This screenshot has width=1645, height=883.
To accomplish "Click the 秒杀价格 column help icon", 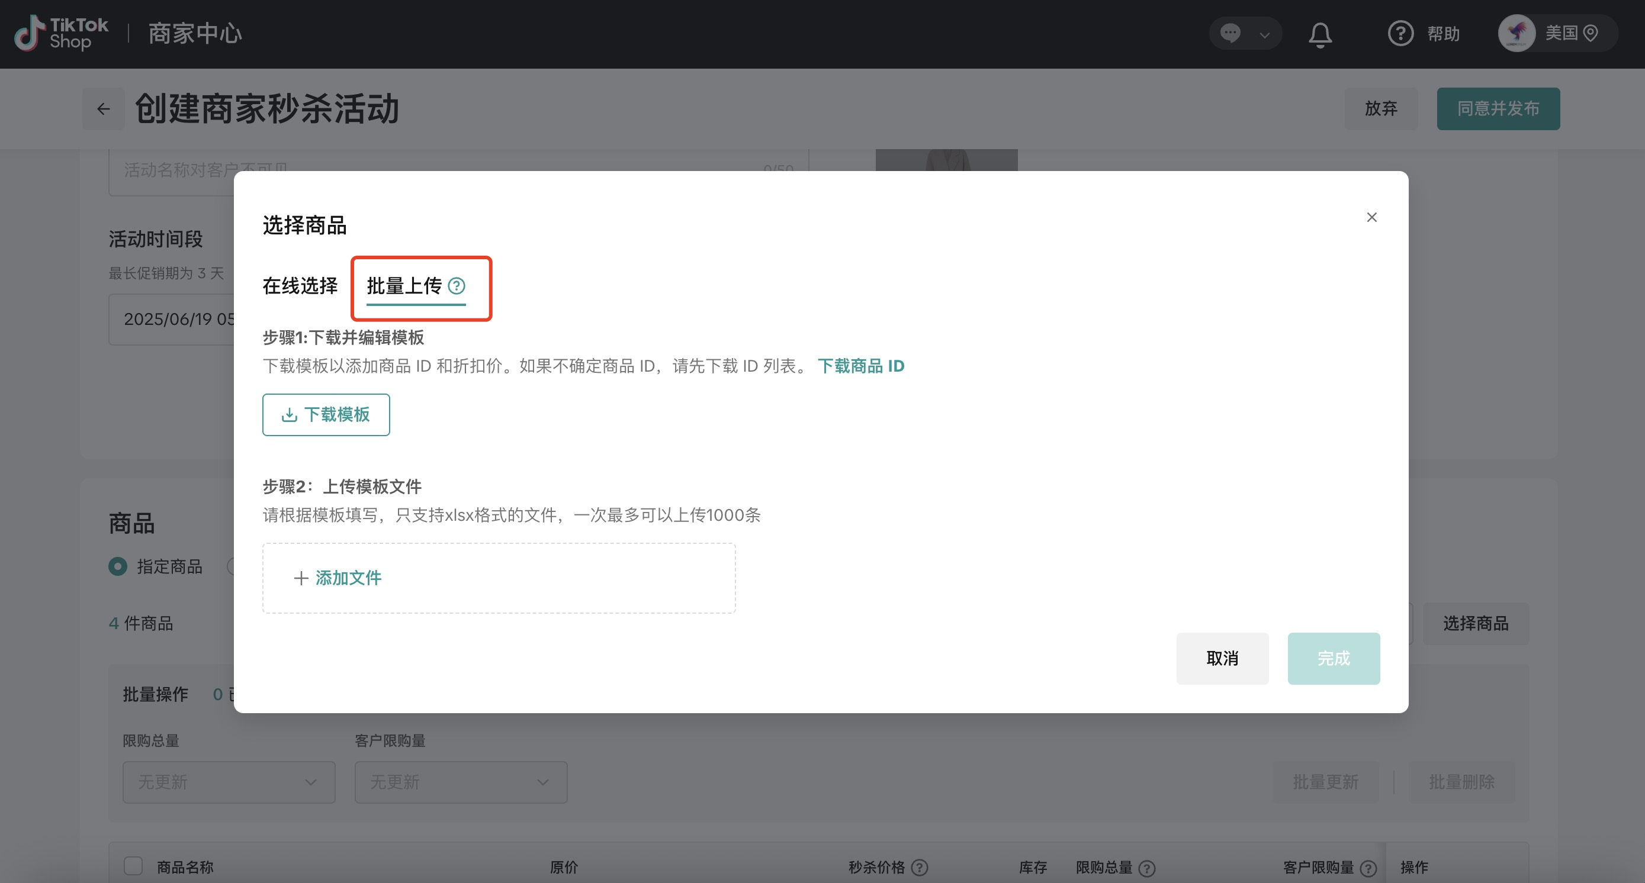I will 920,868.
